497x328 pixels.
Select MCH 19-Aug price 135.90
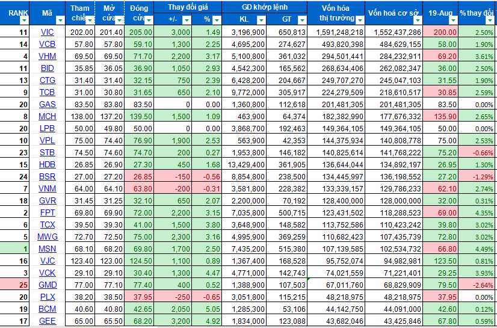[440, 117]
